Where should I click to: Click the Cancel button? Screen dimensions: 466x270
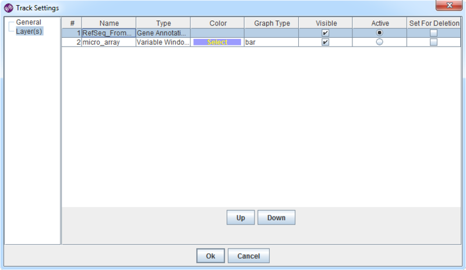(249, 255)
